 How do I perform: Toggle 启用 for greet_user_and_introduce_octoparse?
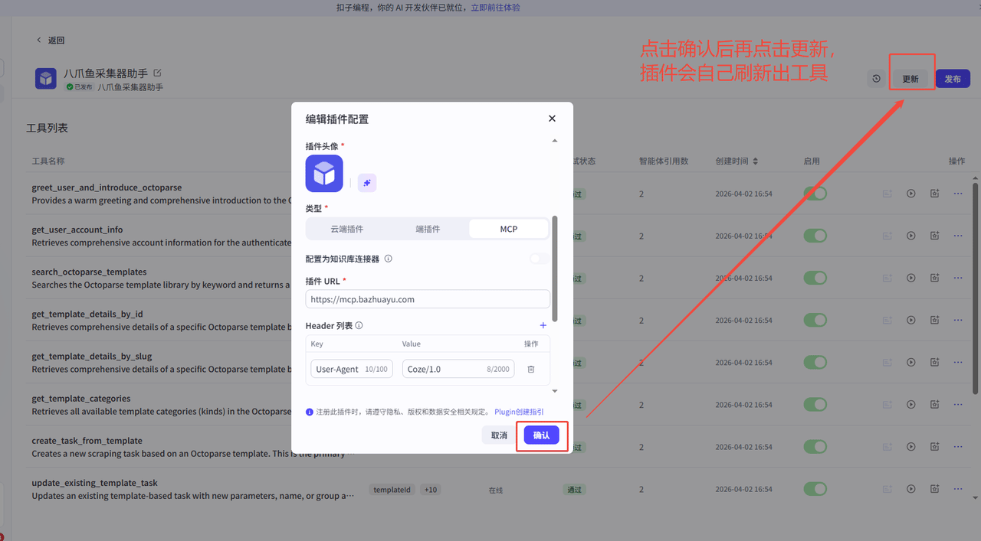[x=815, y=194]
